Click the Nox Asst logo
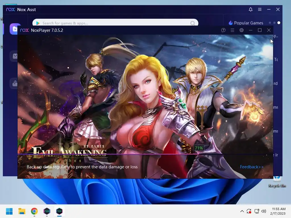Image resolution: width=291 pixels, height=218 pixels. coord(11,9)
